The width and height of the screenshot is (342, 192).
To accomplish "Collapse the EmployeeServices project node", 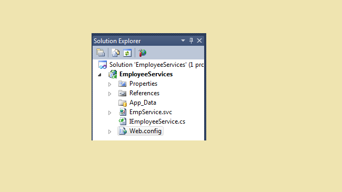I will click(x=99, y=75).
